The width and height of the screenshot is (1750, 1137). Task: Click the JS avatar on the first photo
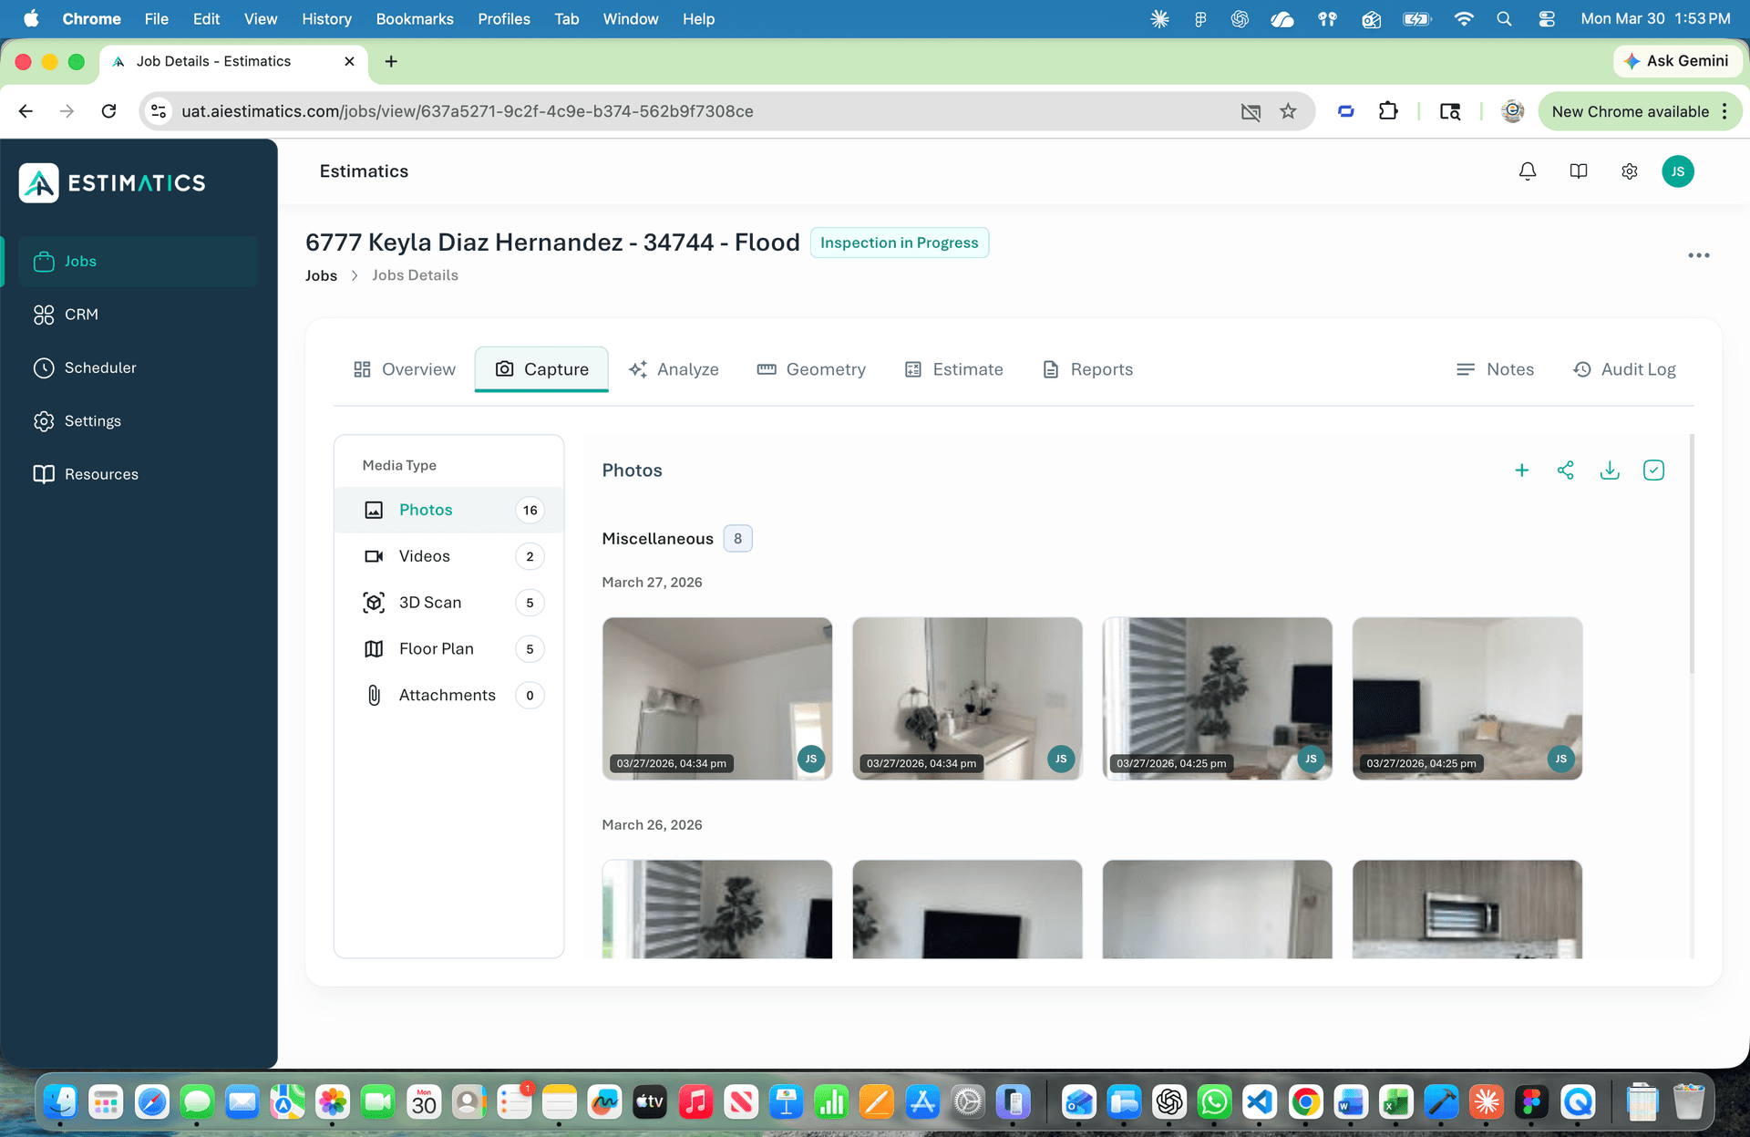click(810, 759)
